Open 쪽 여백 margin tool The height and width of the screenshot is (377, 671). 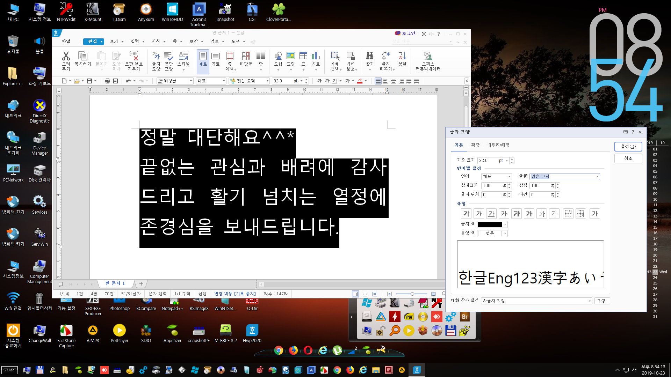tap(230, 61)
